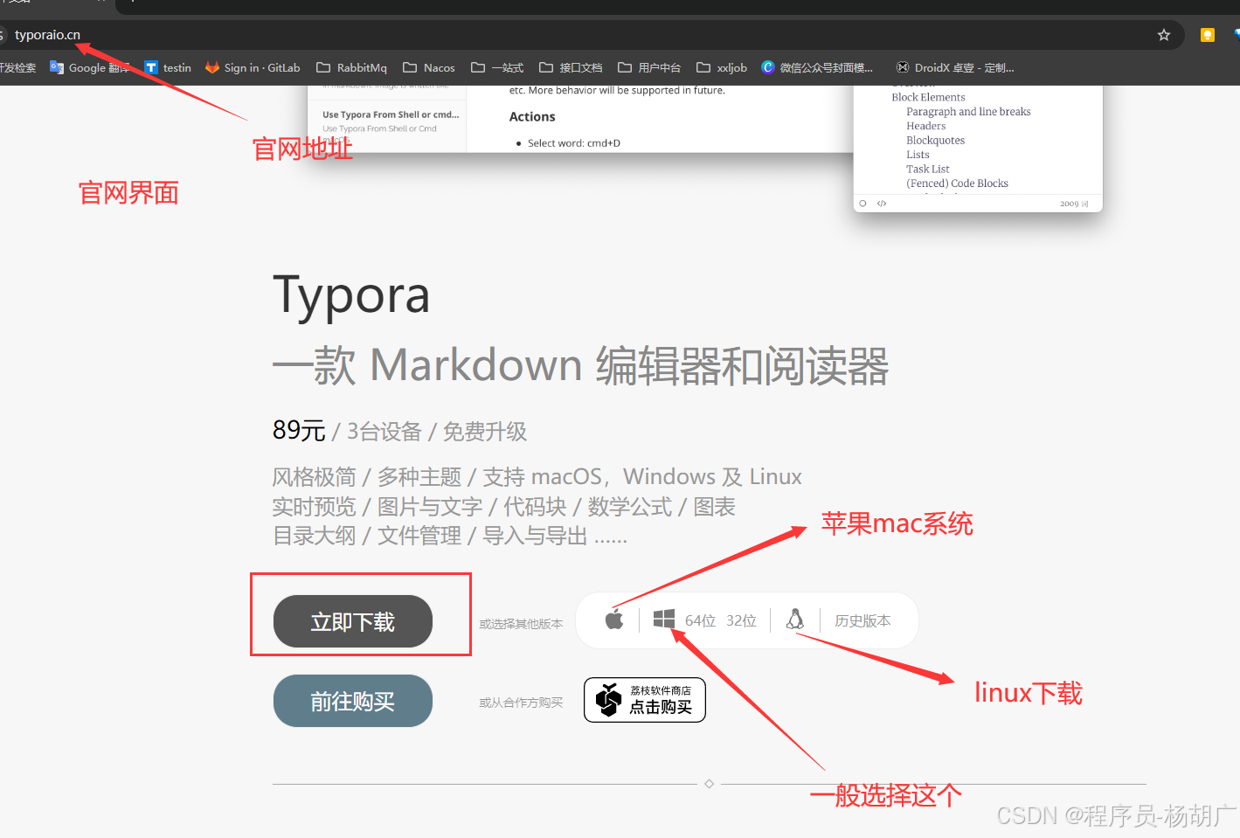Click the 或选择其他版本 label

521,624
